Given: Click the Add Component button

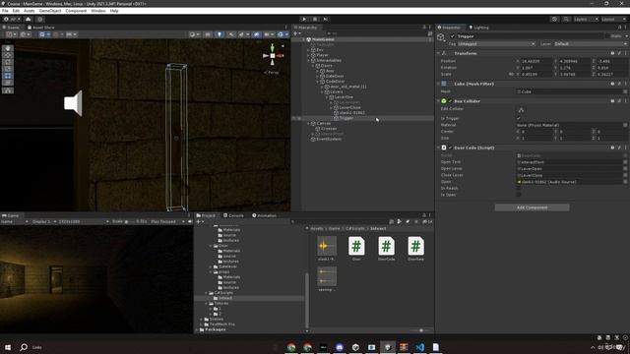Looking at the screenshot, I should point(532,207).
